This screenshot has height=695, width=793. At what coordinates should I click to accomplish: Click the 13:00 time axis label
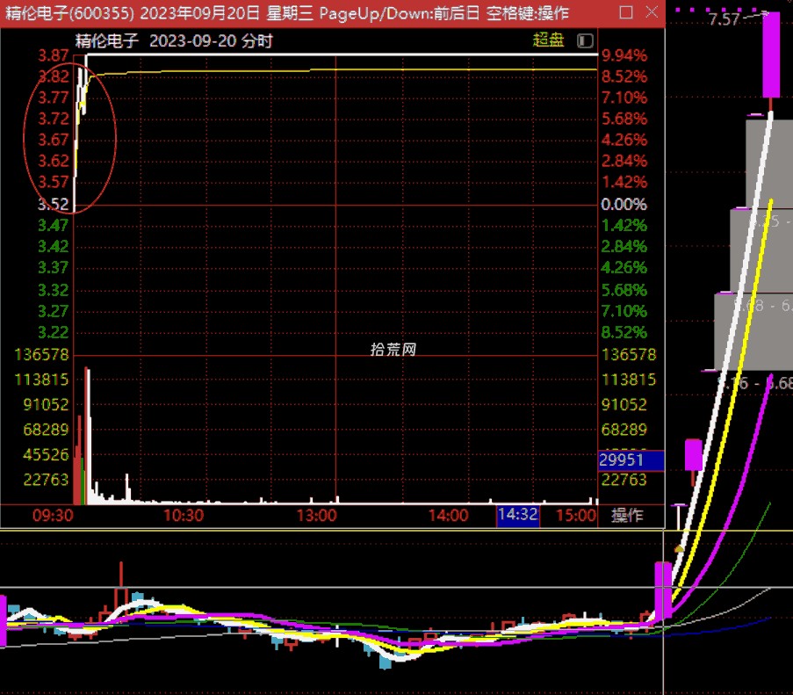(x=316, y=516)
